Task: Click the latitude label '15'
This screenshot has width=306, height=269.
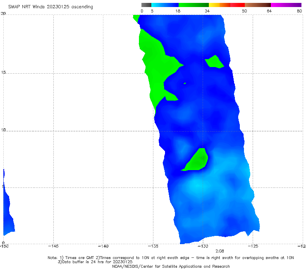Action: pos(3,72)
